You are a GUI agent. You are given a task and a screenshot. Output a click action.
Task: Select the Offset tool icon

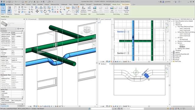[41, 8]
